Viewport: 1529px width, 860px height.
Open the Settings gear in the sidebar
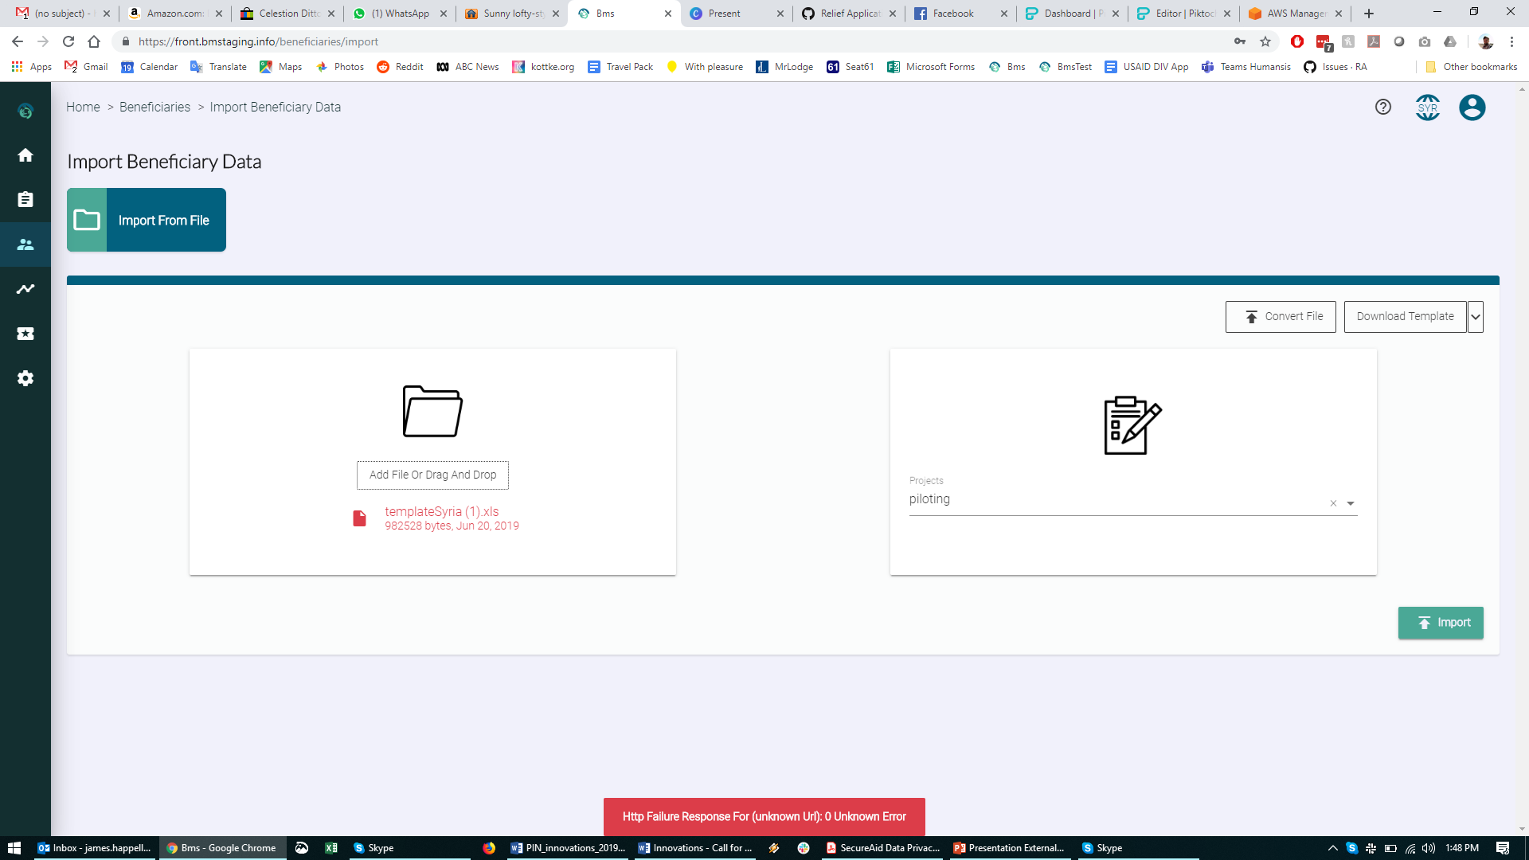coord(25,378)
